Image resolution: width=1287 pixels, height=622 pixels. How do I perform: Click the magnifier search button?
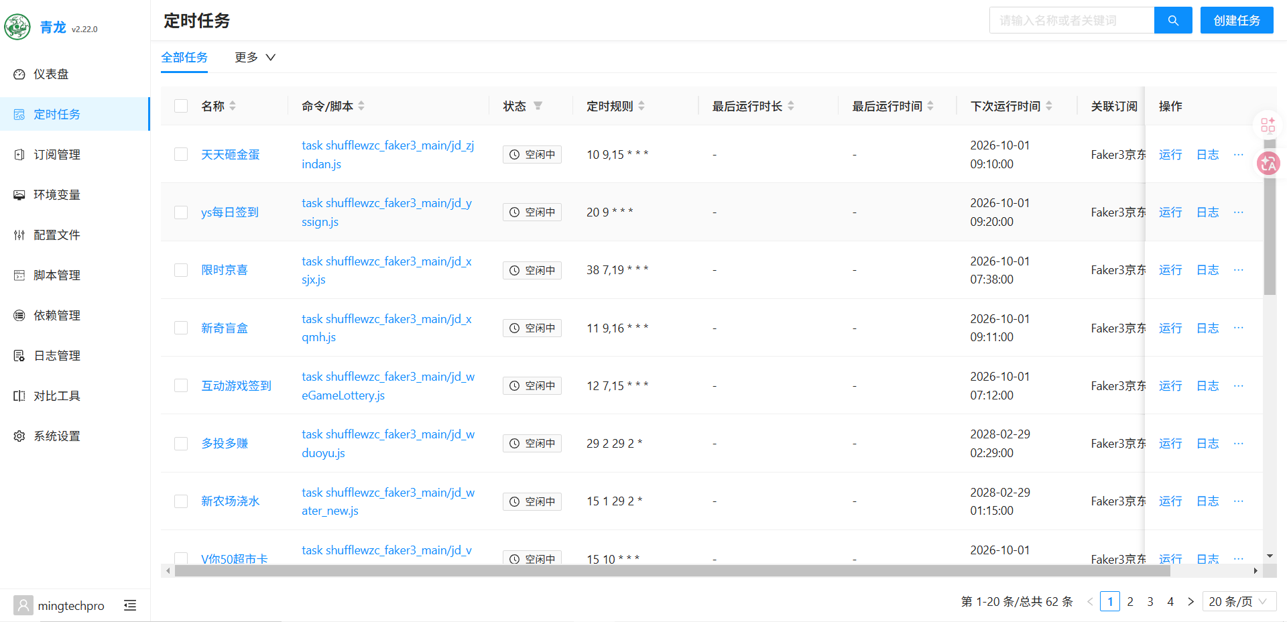(1173, 20)
